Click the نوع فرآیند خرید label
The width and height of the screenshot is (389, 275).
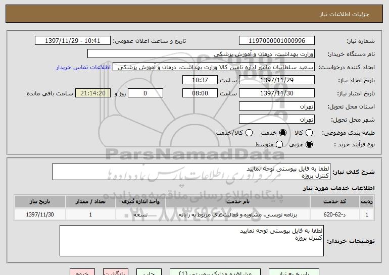point(354,144)
